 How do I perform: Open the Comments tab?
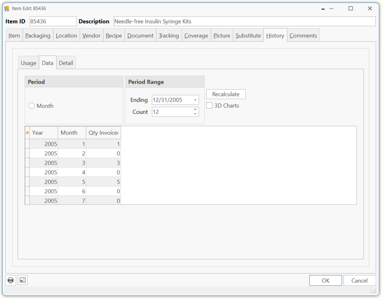coord(303,36)
